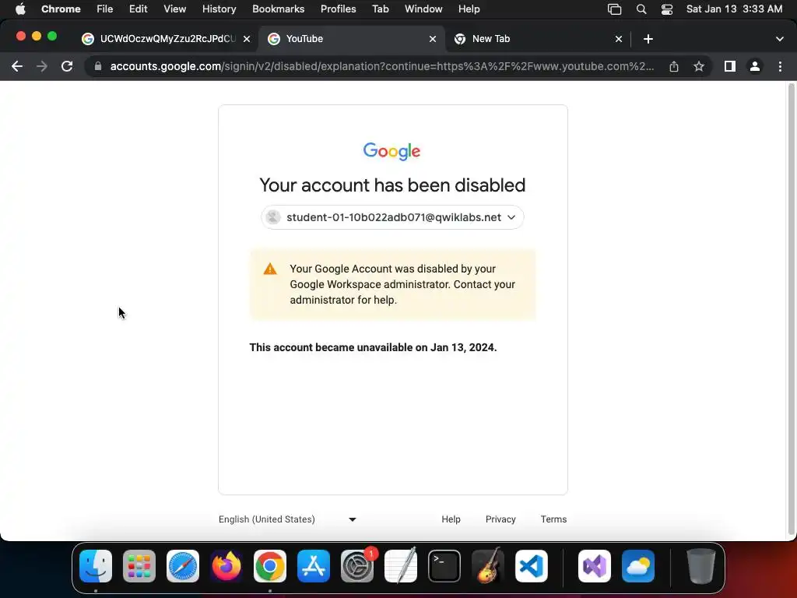Click the forward navigation arrow

[42, 66]
